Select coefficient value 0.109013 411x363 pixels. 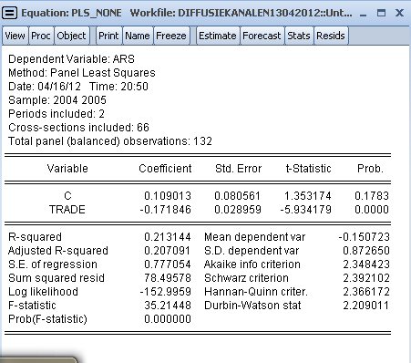point(168,196)
